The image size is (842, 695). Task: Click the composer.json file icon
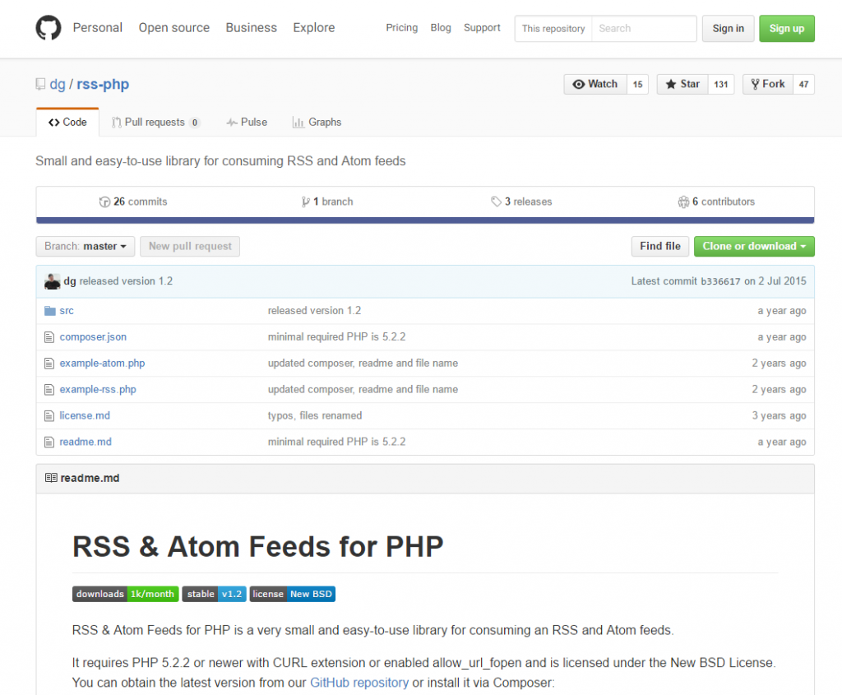(49, 337)
